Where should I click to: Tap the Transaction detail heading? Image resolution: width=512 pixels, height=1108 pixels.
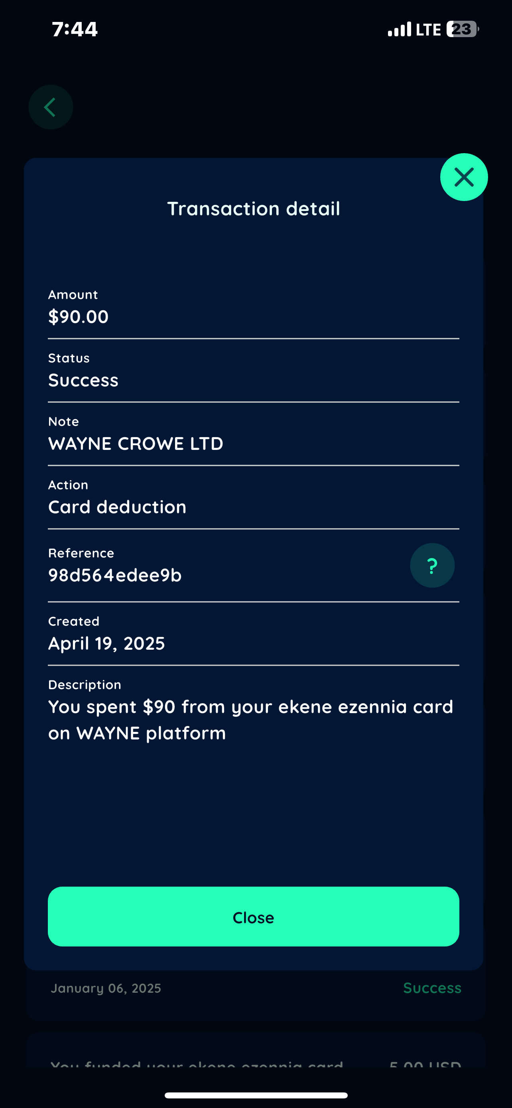253,209
